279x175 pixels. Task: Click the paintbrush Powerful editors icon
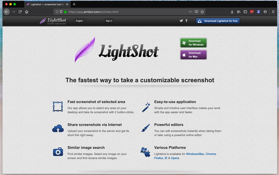(146, 128)
